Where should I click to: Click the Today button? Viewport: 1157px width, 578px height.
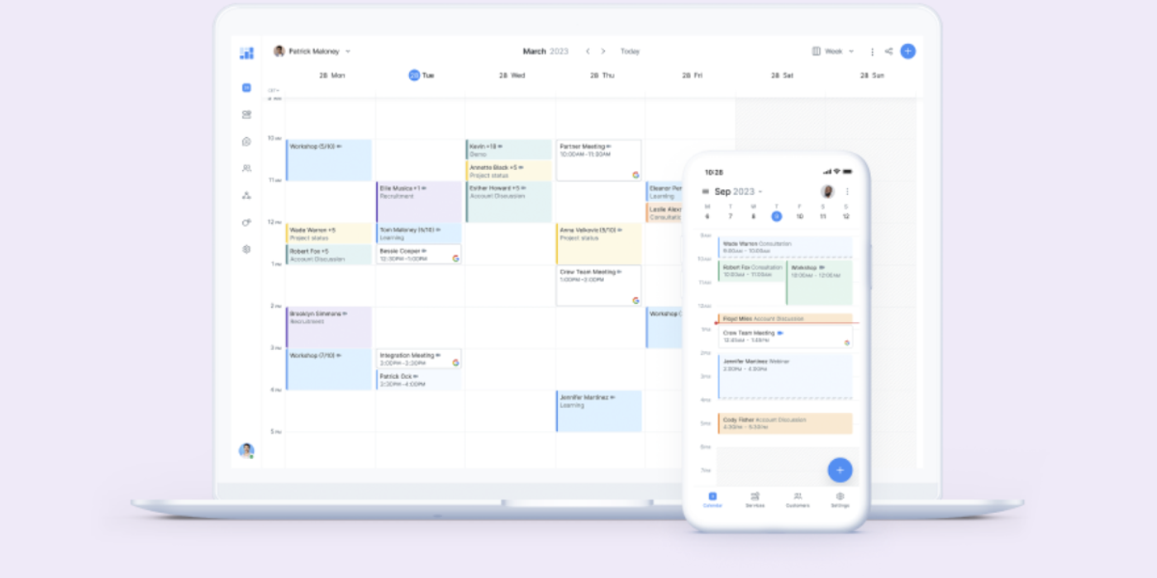[x=631, y=50]
